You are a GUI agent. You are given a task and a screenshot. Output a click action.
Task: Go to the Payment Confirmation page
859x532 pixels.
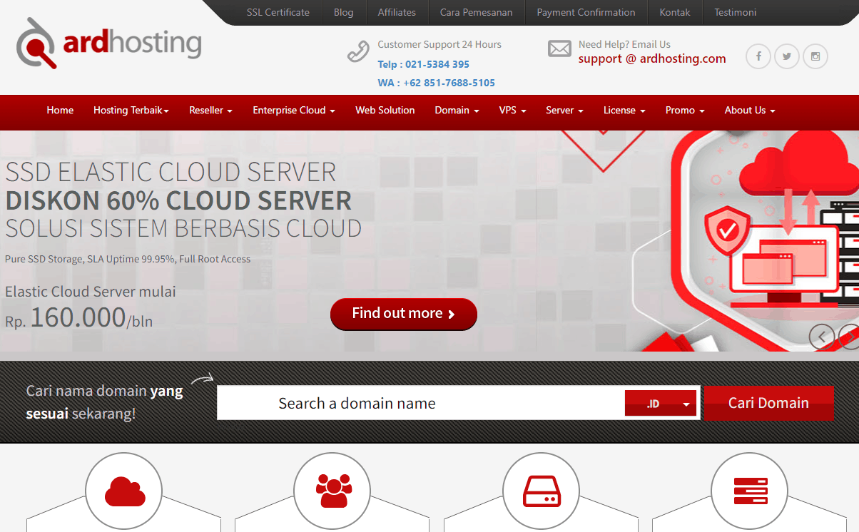[x=586, y=12]
